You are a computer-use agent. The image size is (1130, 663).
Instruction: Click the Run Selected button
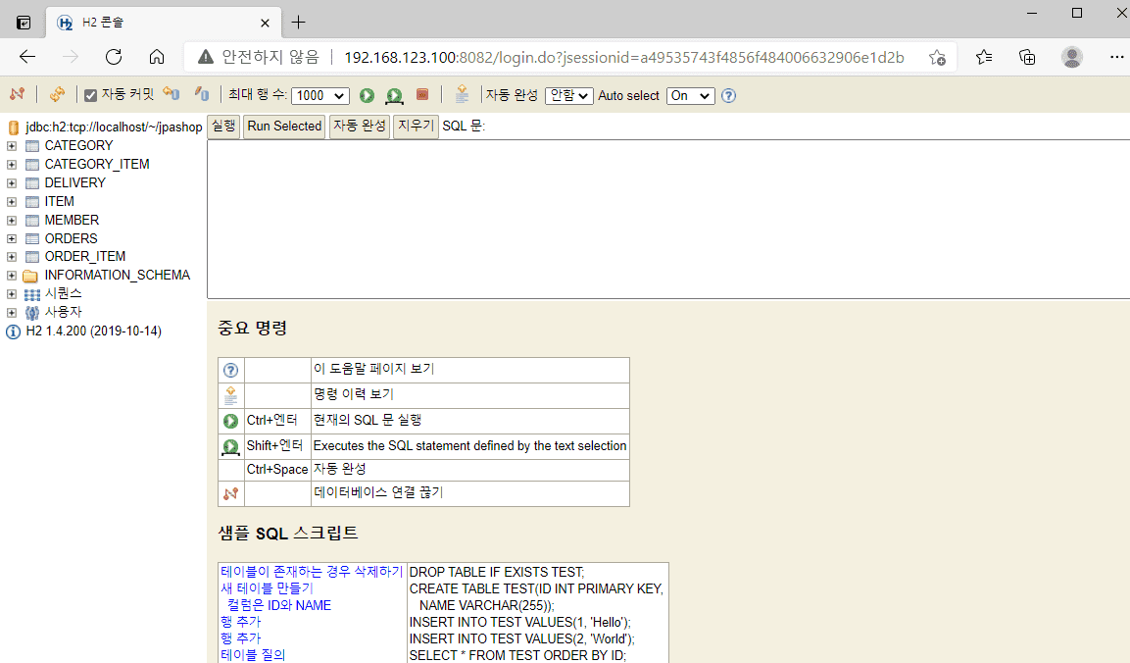click(284, 127)
